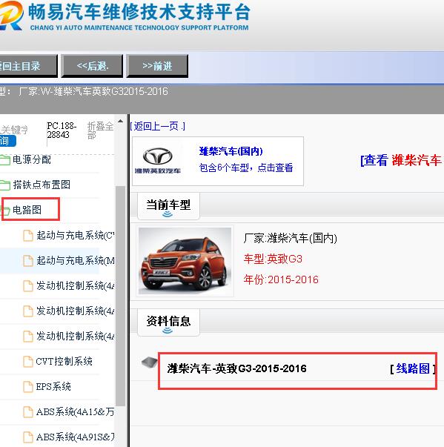Image resolution: width=444 pixels, height=447 pixels.
Task: Collapse the 电路图 folder
Action: pyautogui.click(x=27, y=210)
